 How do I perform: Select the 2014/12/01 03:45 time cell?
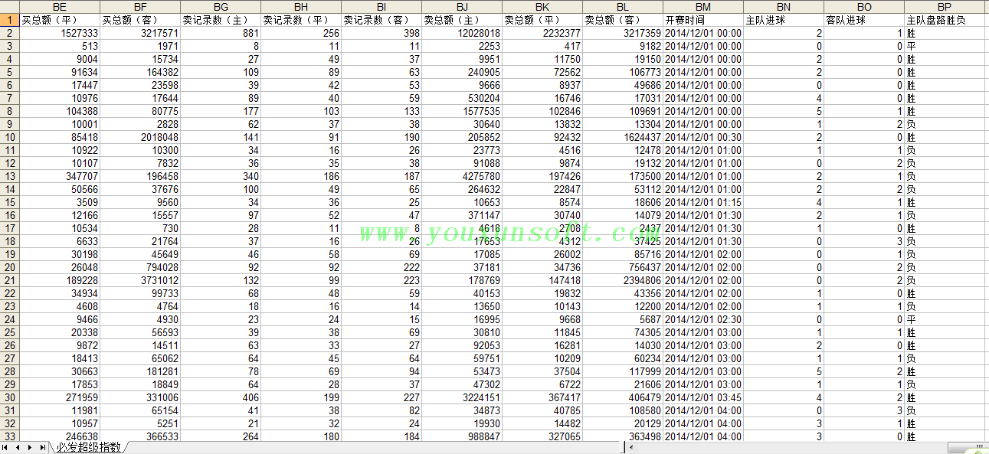coord(703,397)
